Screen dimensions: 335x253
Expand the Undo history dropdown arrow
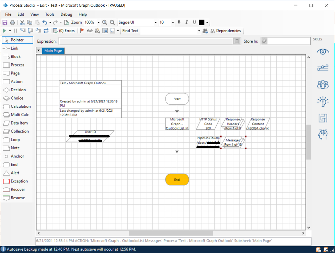pos(50,22)
